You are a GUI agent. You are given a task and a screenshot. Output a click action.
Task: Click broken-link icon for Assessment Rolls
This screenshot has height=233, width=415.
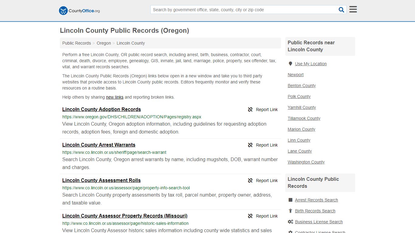(250, 181)
